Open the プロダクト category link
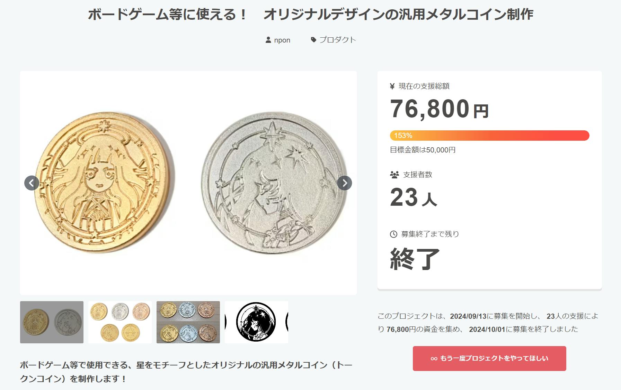 click(337, 40)
